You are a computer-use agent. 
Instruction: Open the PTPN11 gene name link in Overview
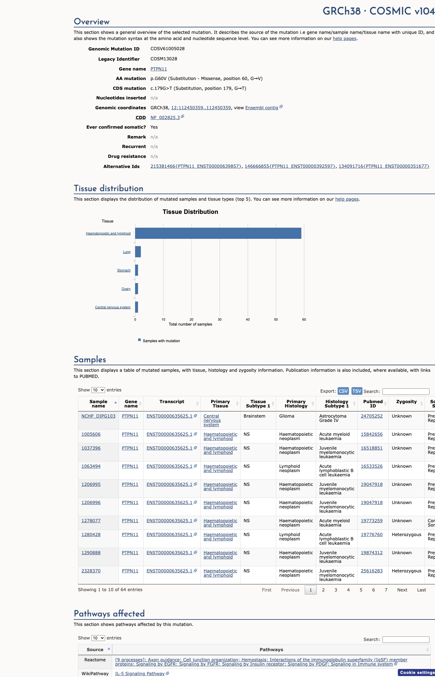coord(159,69)
